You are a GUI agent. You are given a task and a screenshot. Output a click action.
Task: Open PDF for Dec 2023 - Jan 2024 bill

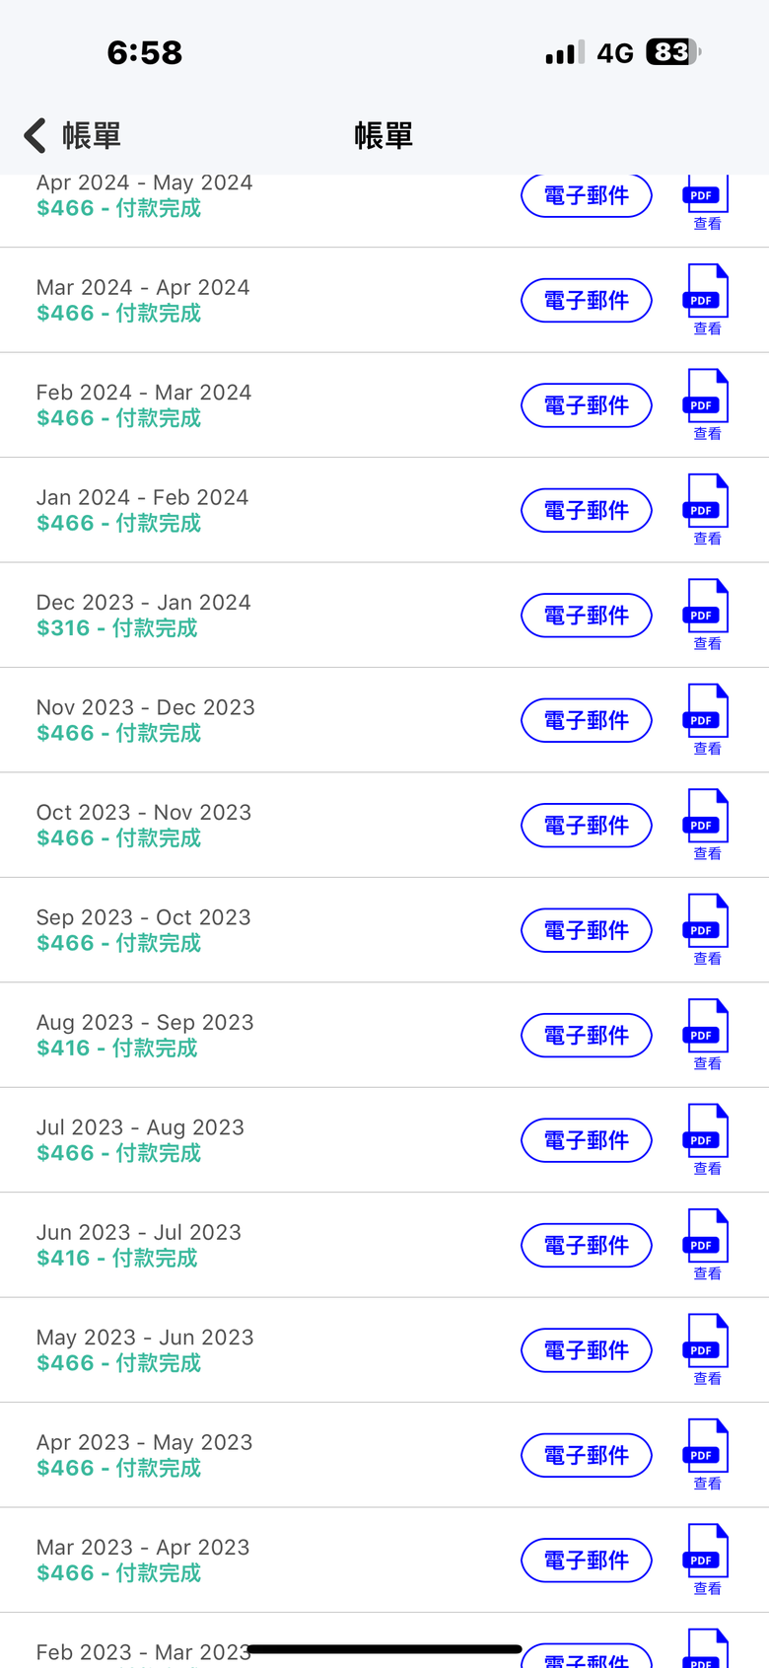[x=706, y=615]
